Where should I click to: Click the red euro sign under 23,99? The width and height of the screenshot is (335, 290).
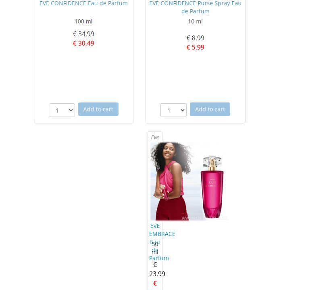[x=155, y=283]
